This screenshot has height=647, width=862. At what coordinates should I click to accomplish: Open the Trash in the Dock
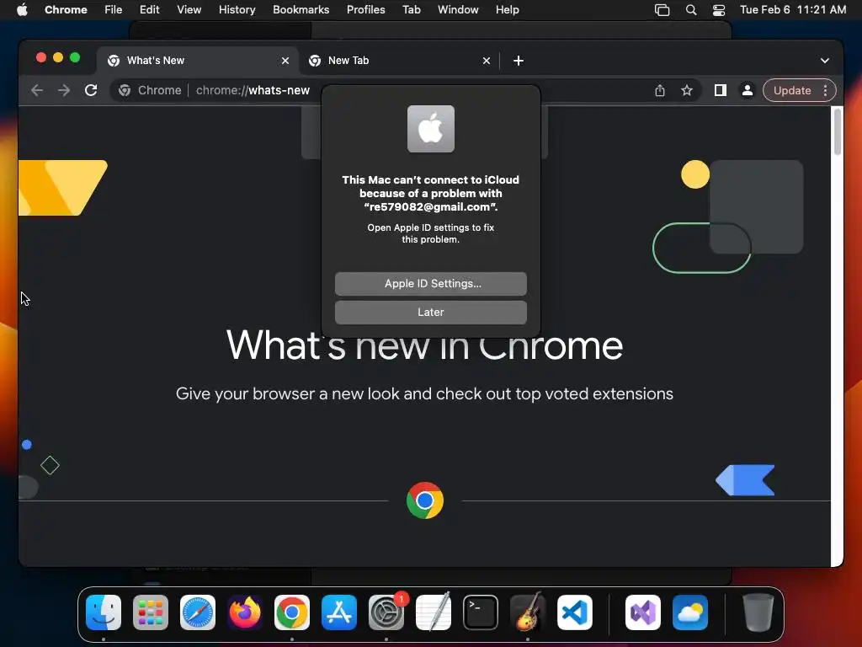click(x=758, y=612)
